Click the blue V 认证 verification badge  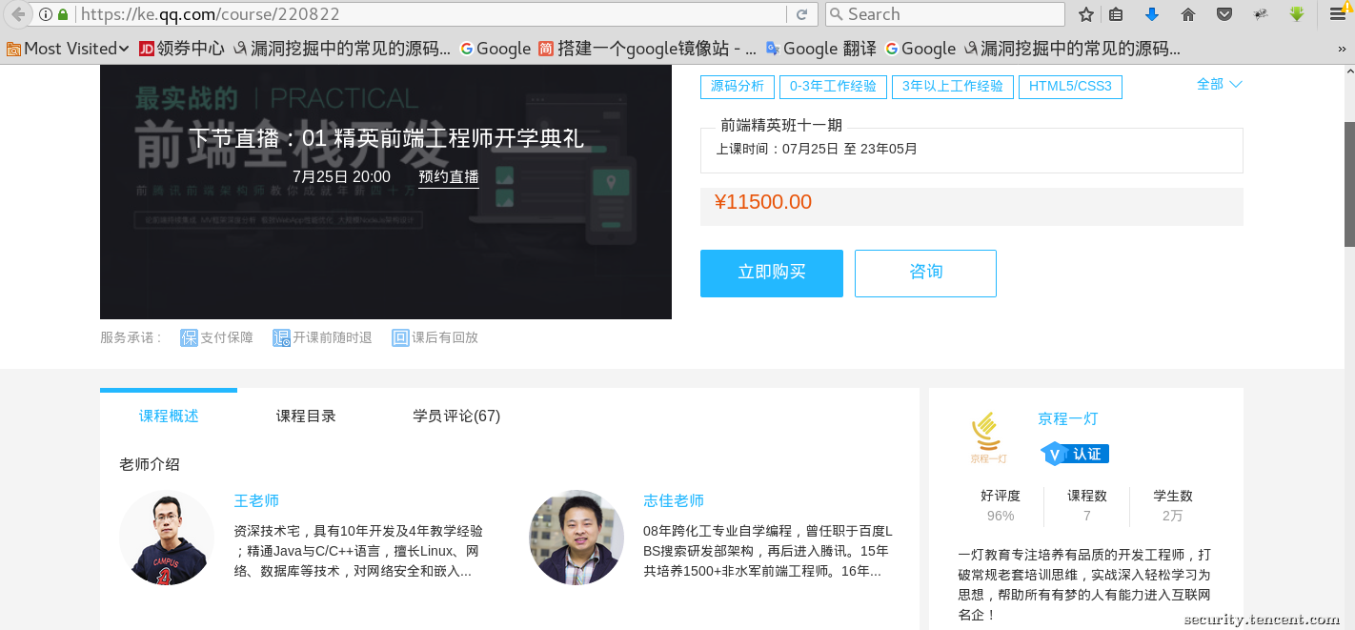pos(1073,454)
